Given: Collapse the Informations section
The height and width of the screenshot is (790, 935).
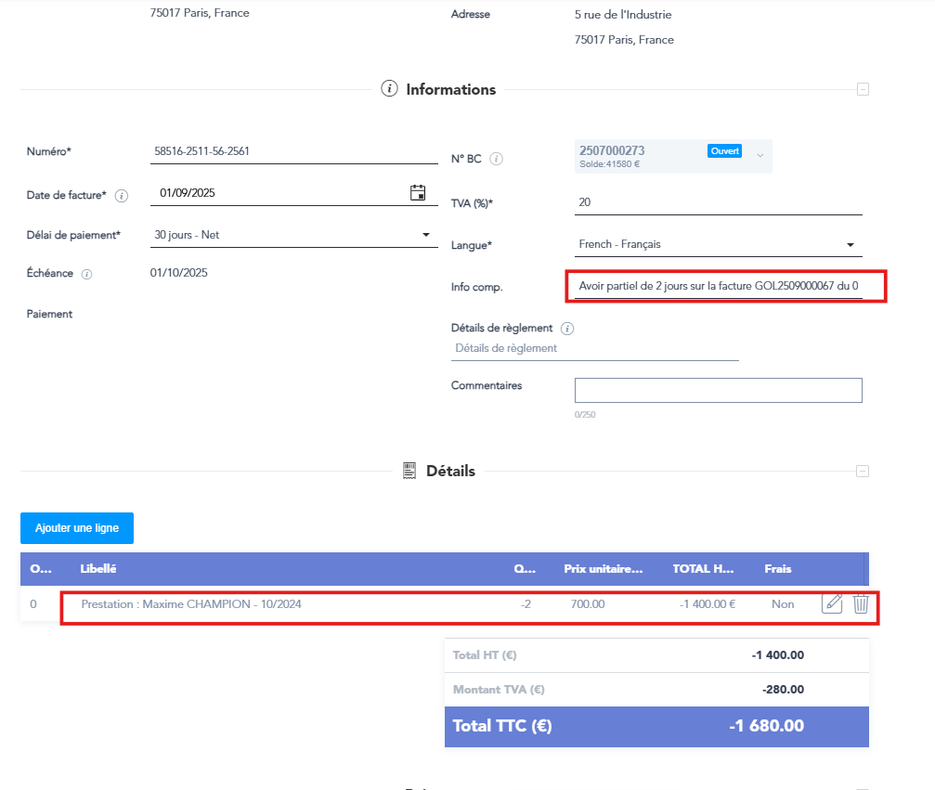Looking at the screenshot, I should (x=863, y=90).
